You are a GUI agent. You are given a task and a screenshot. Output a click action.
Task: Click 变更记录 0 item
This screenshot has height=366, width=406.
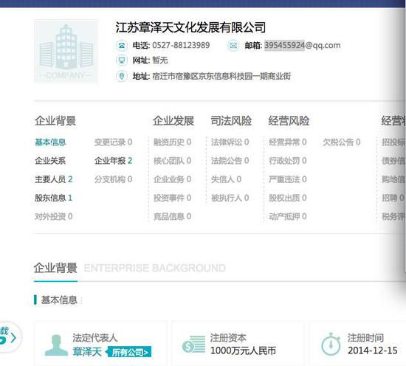[x=113, y=142]
